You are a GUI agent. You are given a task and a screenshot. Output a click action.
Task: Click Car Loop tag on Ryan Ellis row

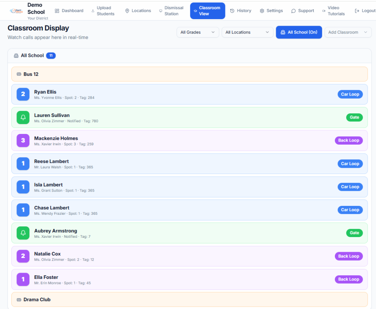(x=350, y=94)
